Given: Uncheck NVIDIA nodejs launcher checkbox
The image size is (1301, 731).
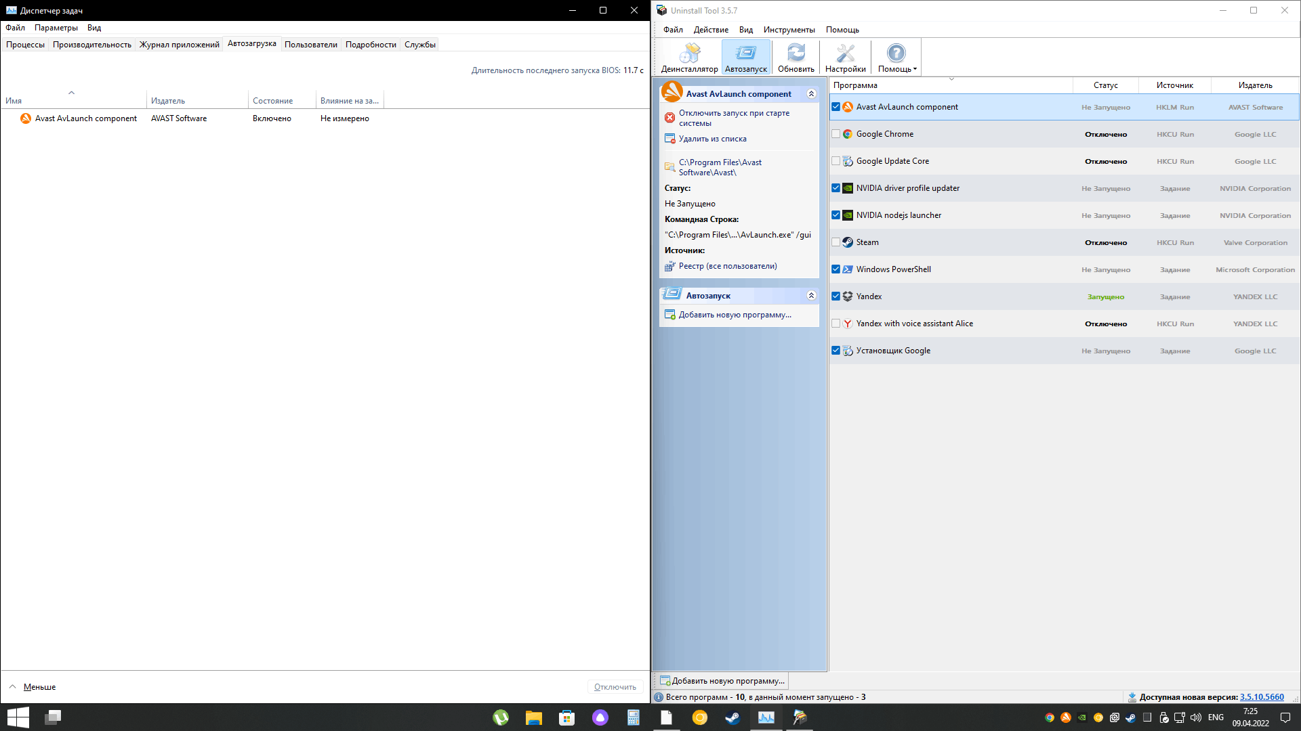Looking at the screenshot, I should coord(835,215).
